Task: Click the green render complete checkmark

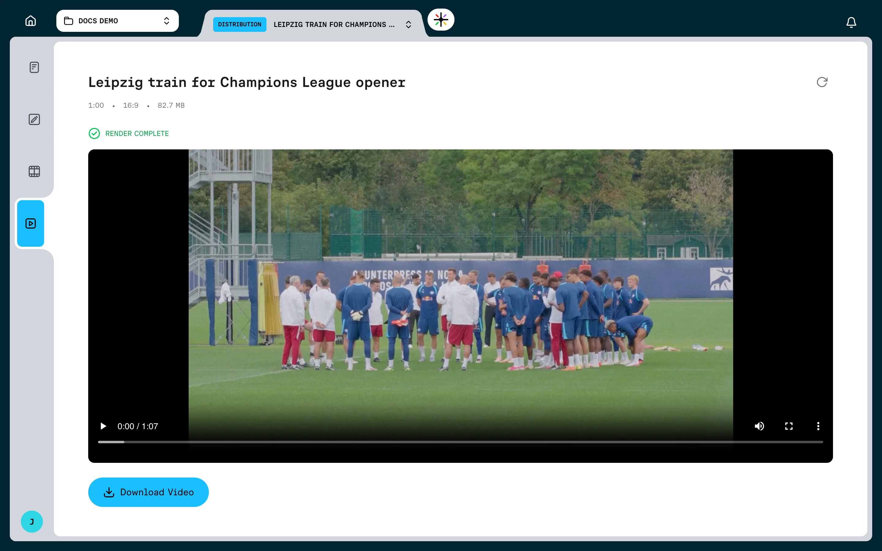Action: (94, 133)
